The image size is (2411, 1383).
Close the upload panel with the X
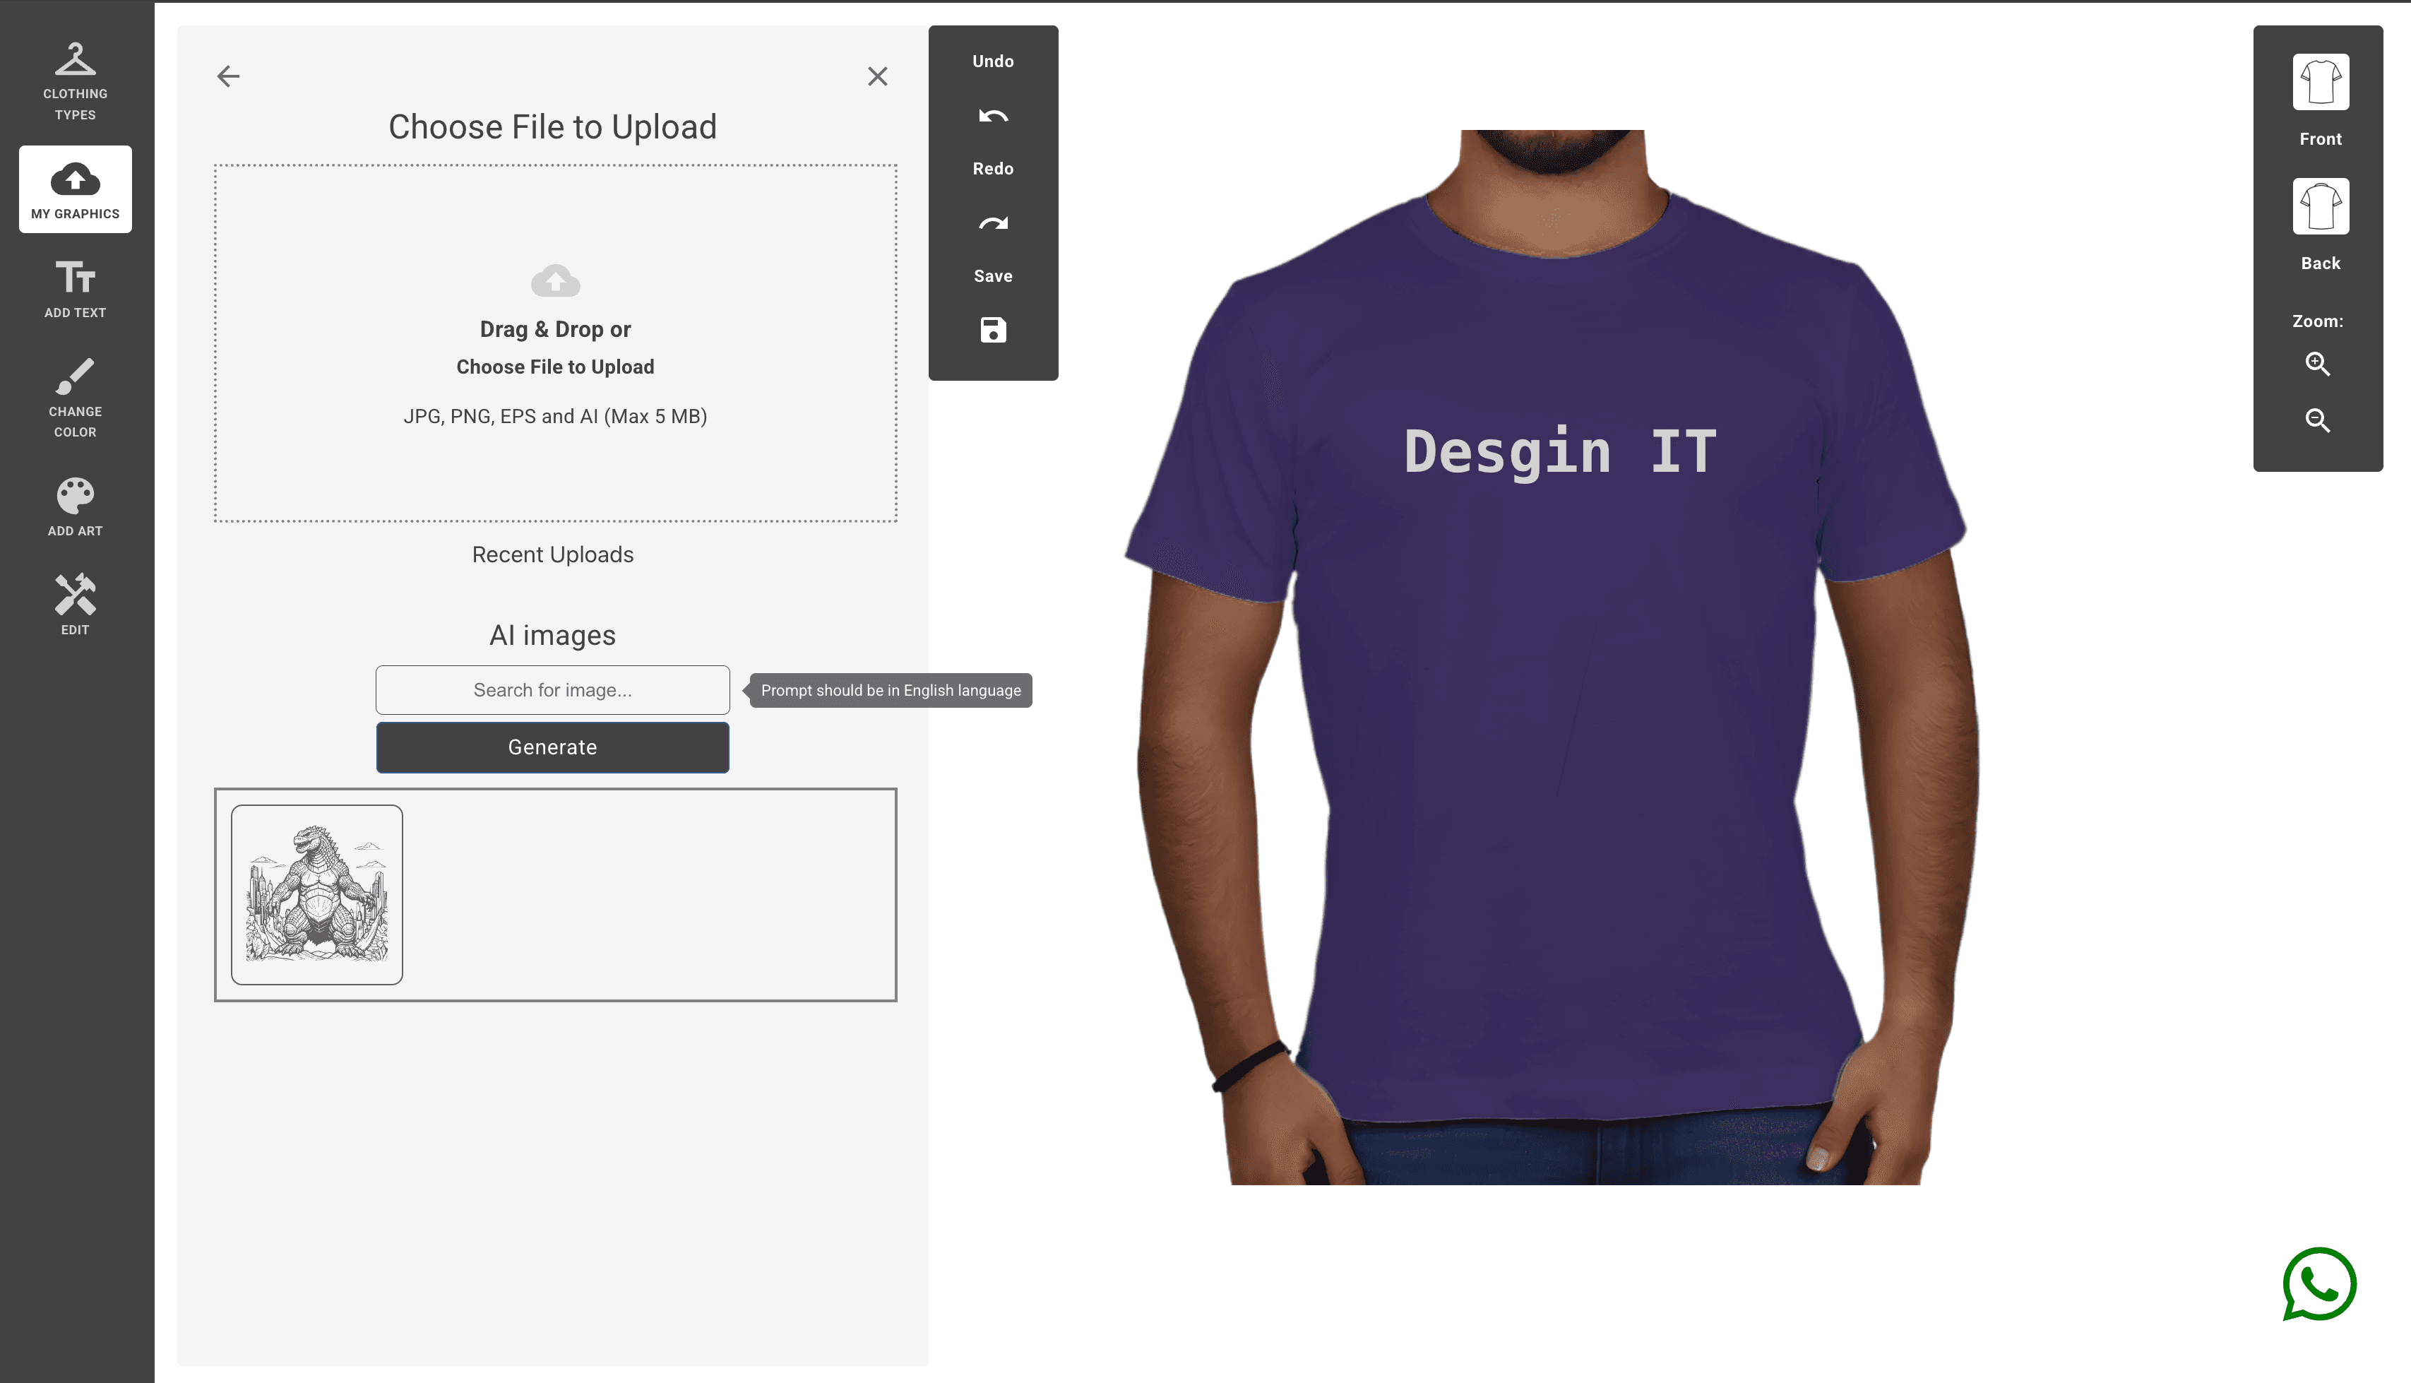[x=876, y=76]
